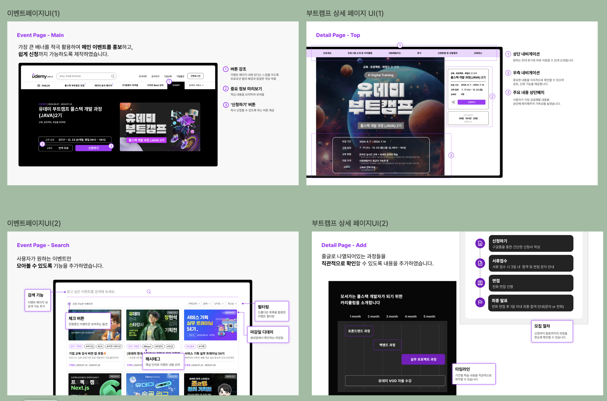Expand the 유데미 서비스 menu
607x401 pixels.
coord(196,85)
